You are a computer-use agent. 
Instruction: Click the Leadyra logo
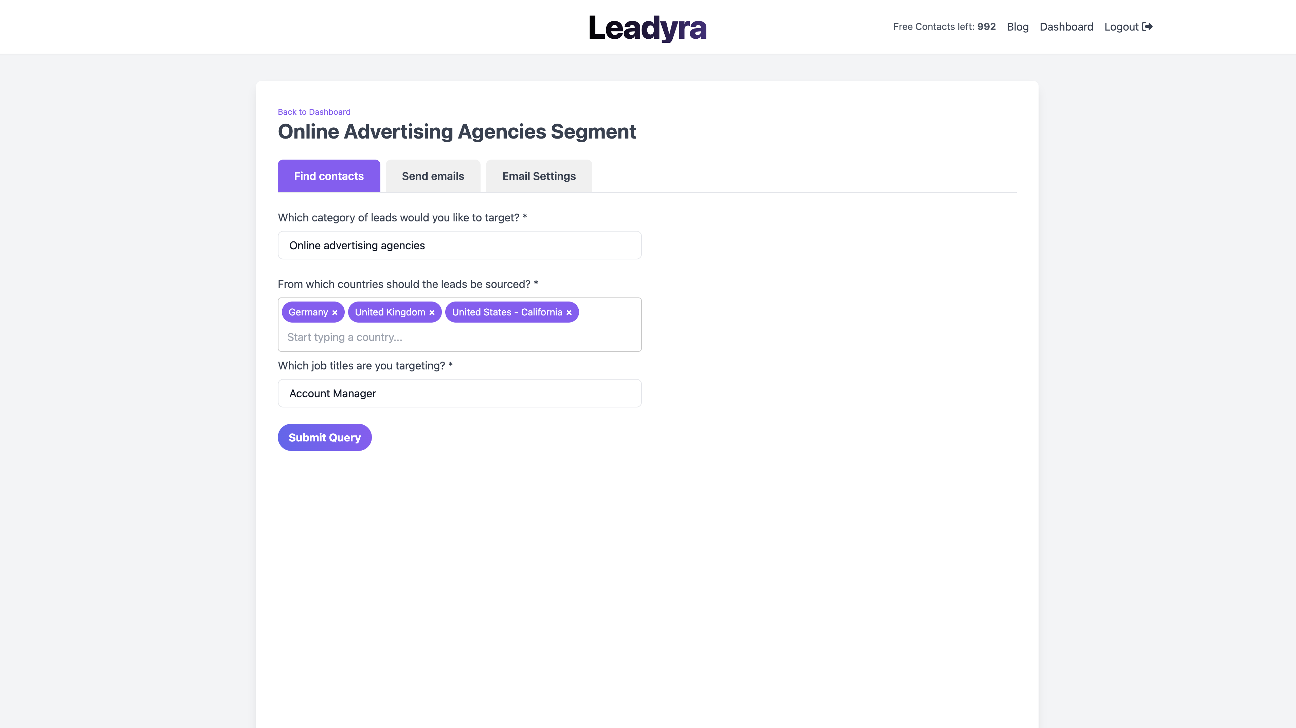tap(648, 28)
